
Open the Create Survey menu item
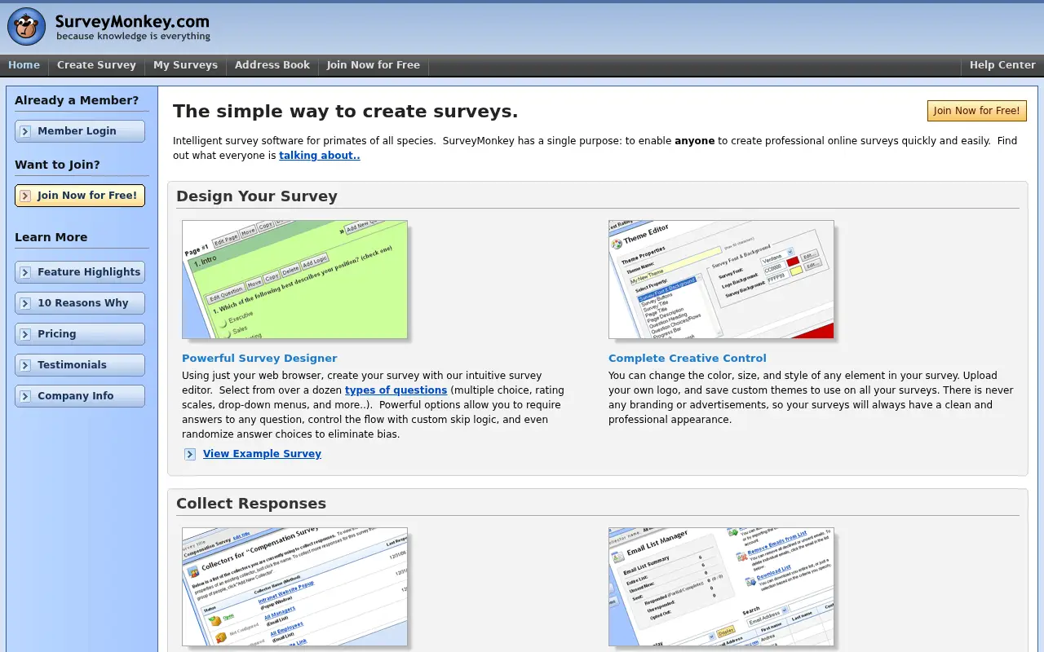point(96,65)
